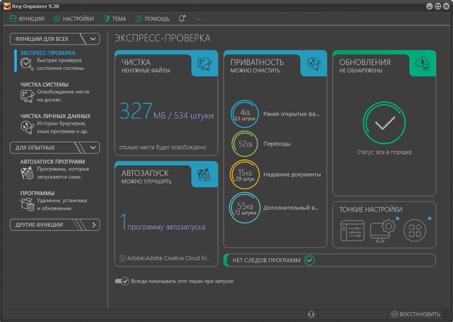This screenshot has height=322, width=453.
Task: Click the headset support icon in status bar
Action: [x=311, y=314]
